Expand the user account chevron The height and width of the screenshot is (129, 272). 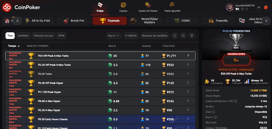[259, 7]
